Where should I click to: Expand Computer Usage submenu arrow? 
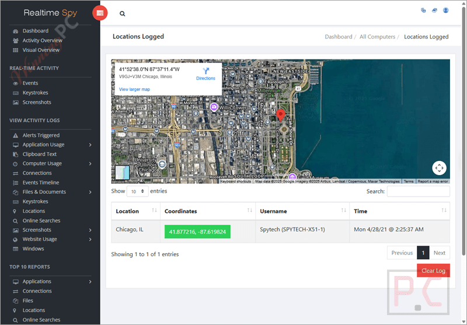tap(90, 164)
